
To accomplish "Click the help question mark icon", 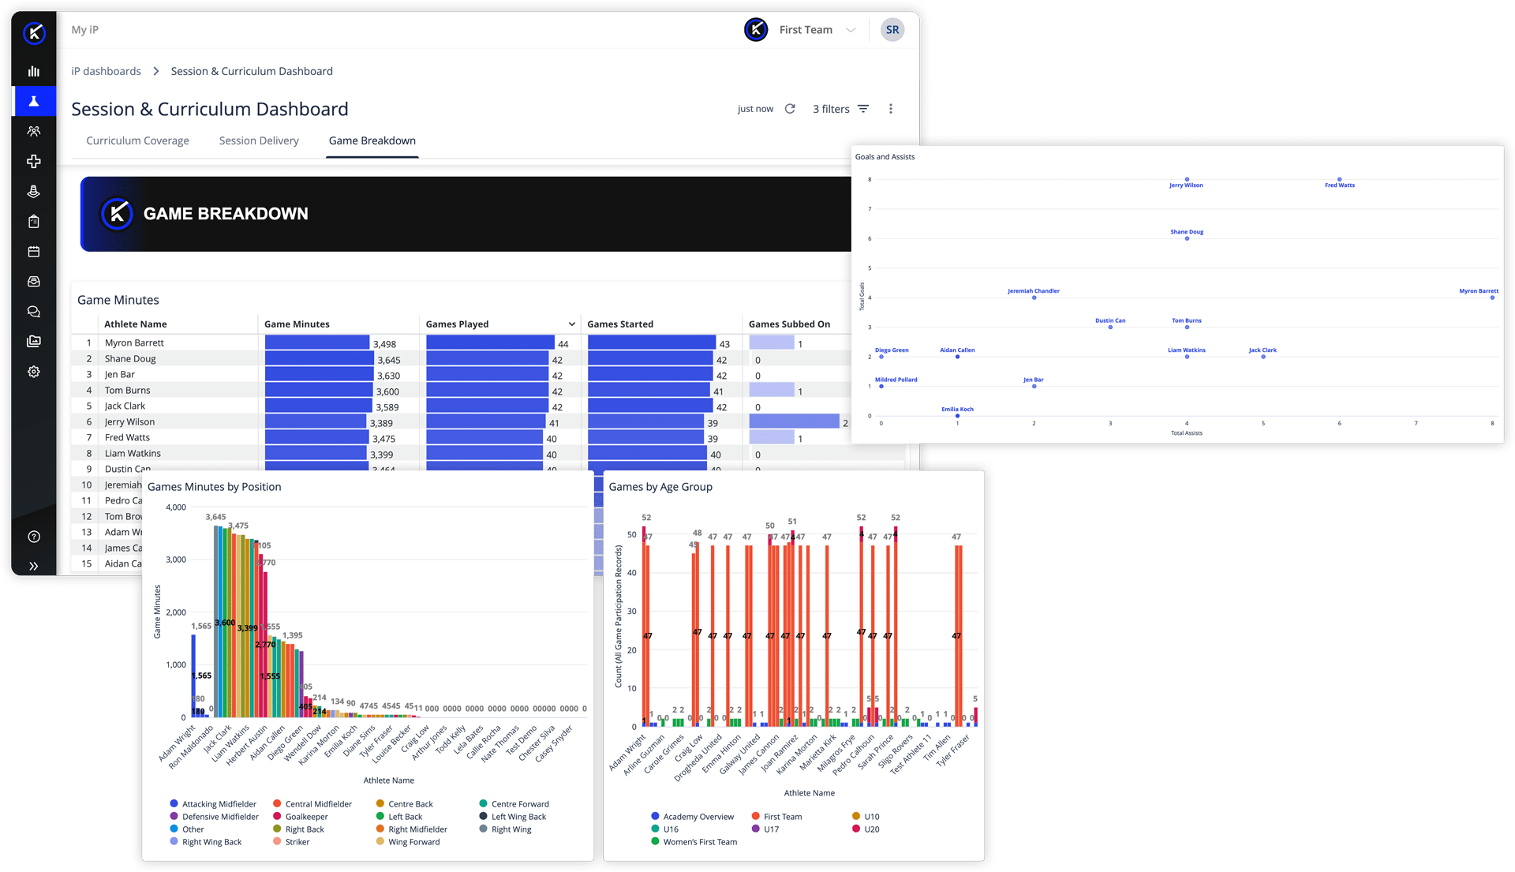I will point(33,537).
